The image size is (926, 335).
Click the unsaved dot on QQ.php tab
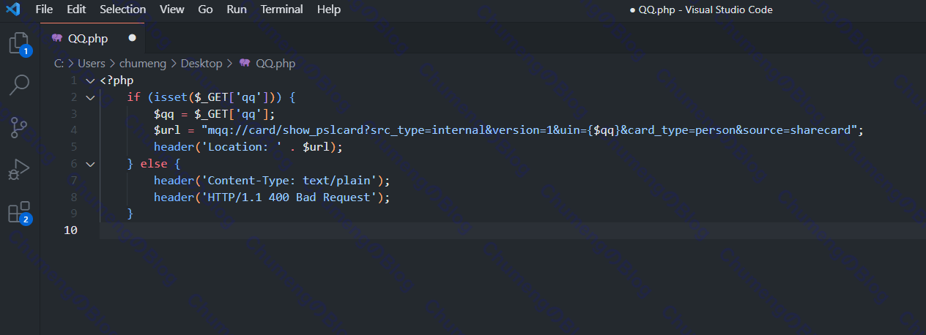(132, 37)
